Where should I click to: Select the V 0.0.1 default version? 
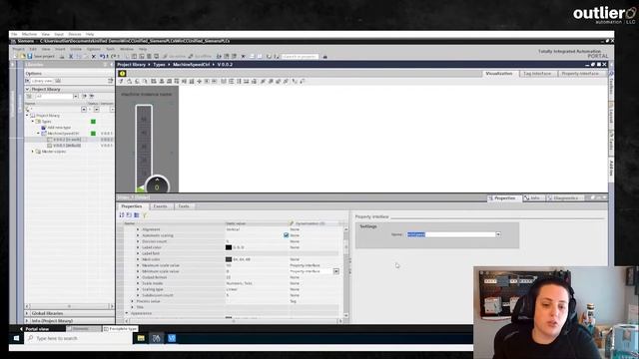67,146
